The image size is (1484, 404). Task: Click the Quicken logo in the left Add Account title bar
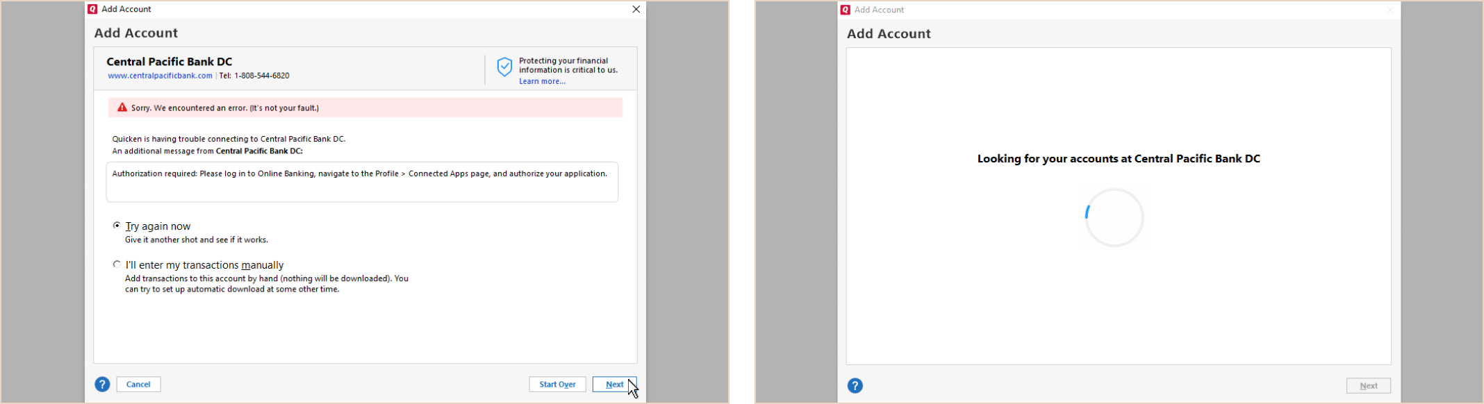[x=92, y=9]
